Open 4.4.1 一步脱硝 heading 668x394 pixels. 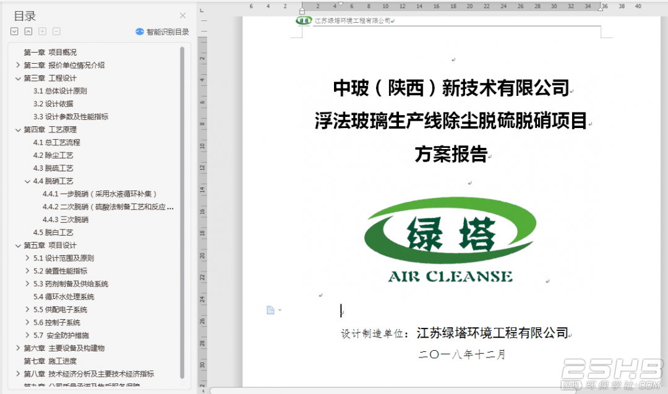pos(100,194)
